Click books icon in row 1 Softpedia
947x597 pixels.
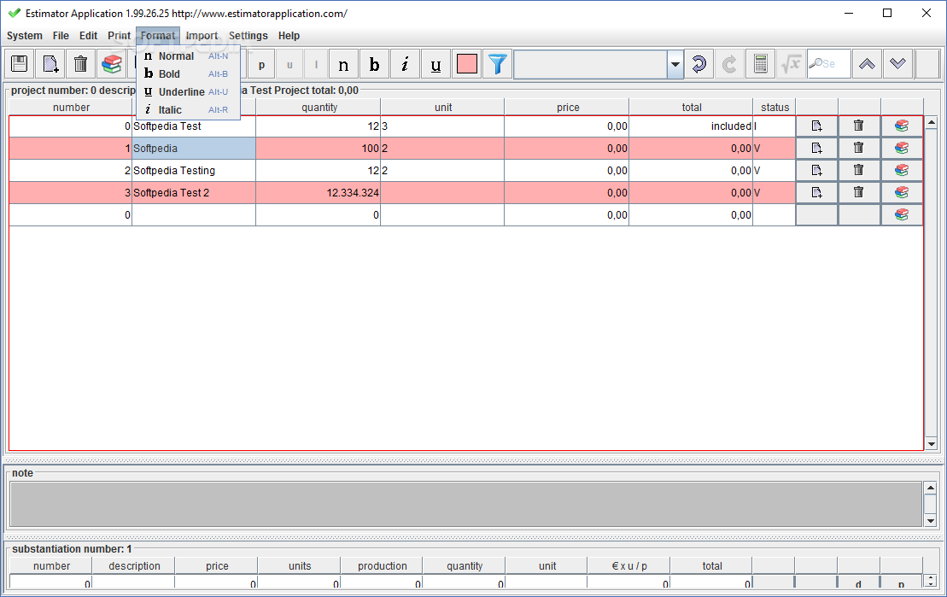click(x=902, y=148)
